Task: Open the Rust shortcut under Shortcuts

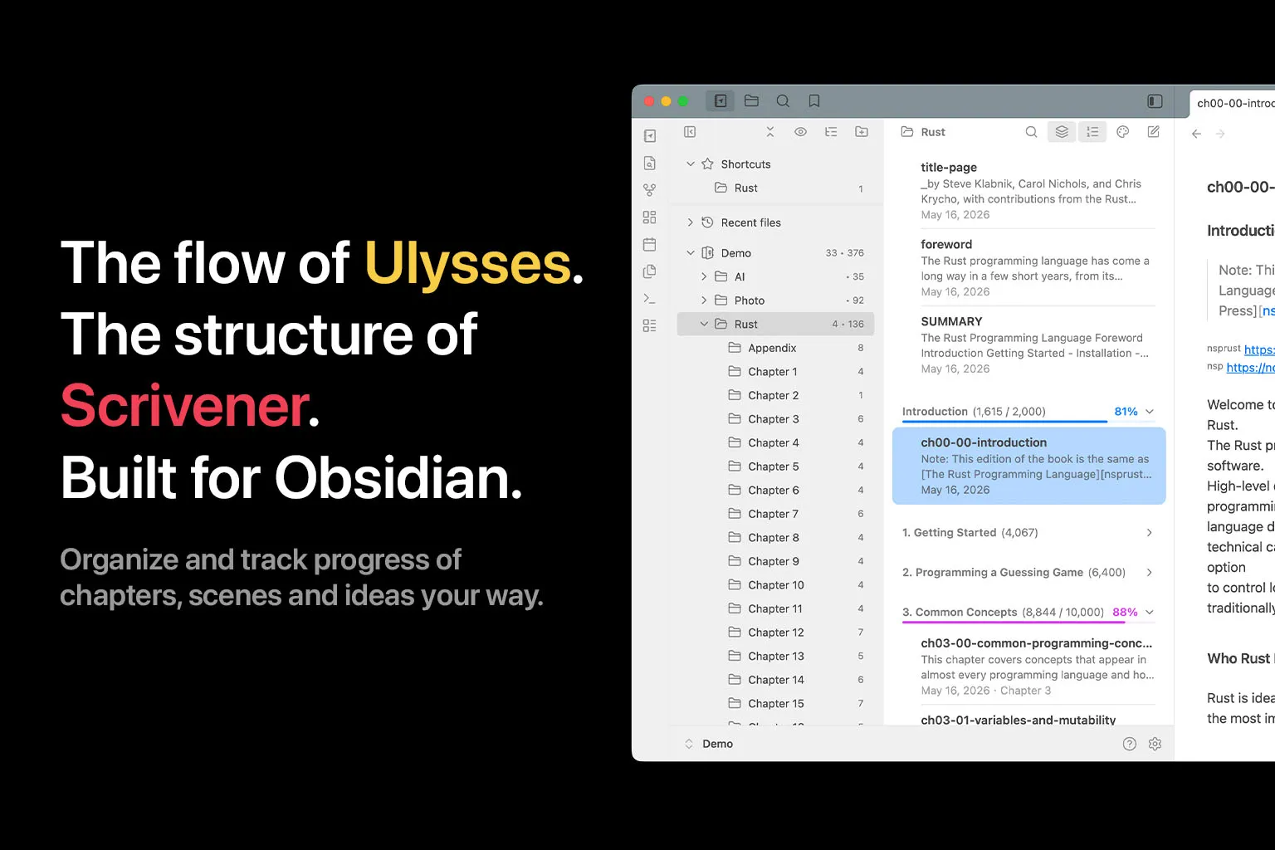Action: click(776, 188)
